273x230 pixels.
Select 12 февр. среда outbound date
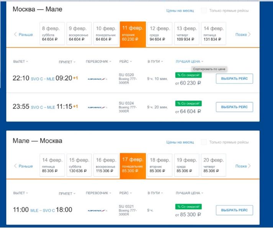(x=160, y=33)
